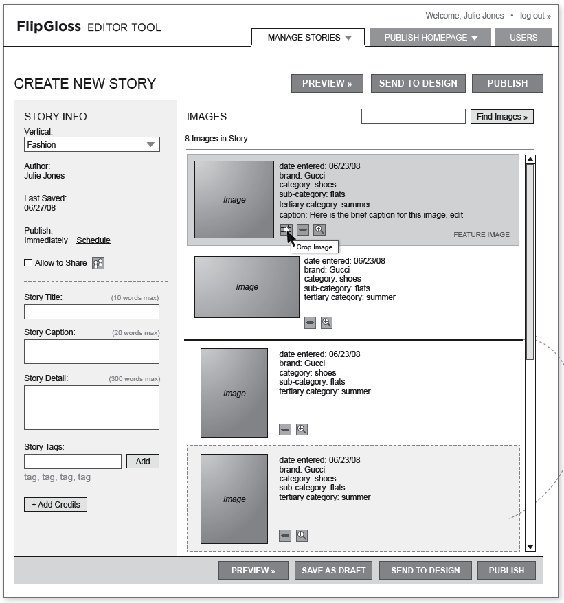Click the share people icon beside Allow to Share
The height and width of the screenshot is (603, 564).
(x=98, y=263)
